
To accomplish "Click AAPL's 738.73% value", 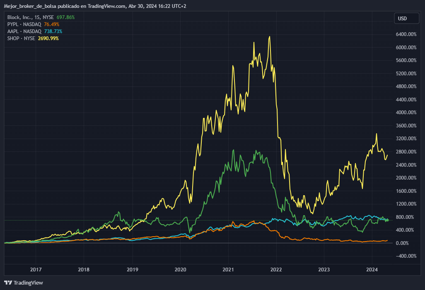I will point(53,31).
